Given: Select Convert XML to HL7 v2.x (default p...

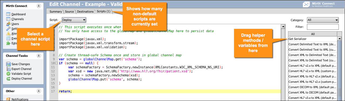Looking at the screenshot, I should [313, 76].
